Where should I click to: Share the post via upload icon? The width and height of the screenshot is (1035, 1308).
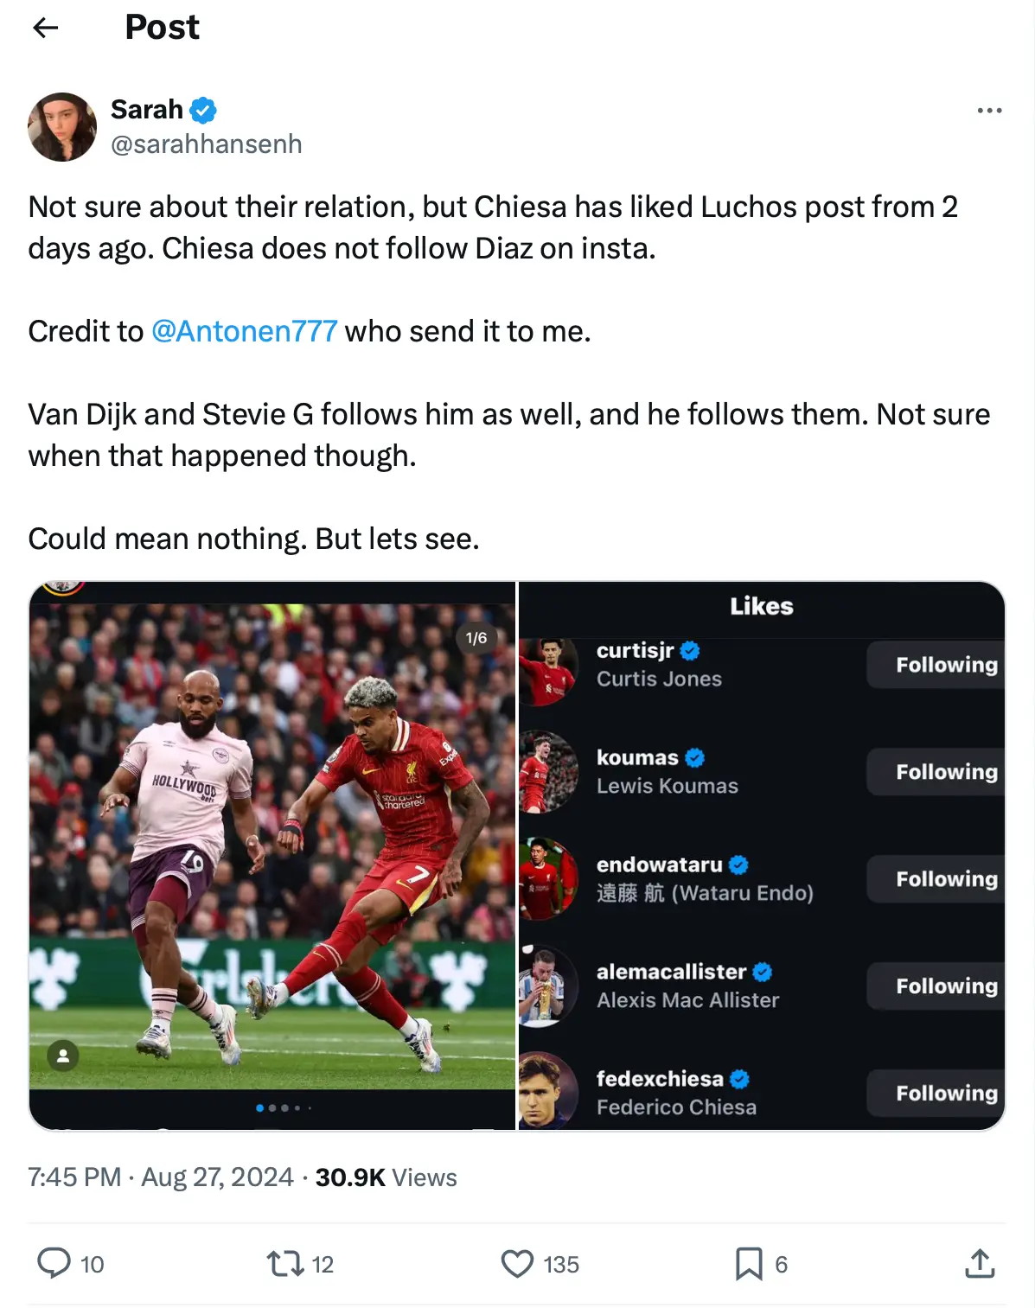[x=979, y=1263]
